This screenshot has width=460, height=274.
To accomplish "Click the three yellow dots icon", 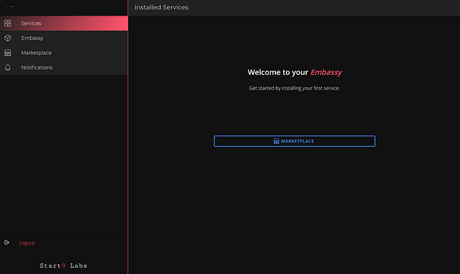I will 9,7.
